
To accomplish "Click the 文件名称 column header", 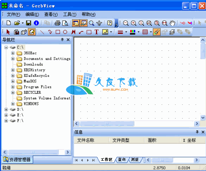I will [x=92, y=140].
